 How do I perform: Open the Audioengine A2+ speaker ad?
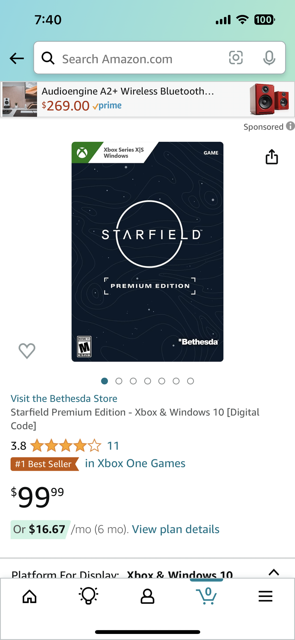tap(147, 99)
